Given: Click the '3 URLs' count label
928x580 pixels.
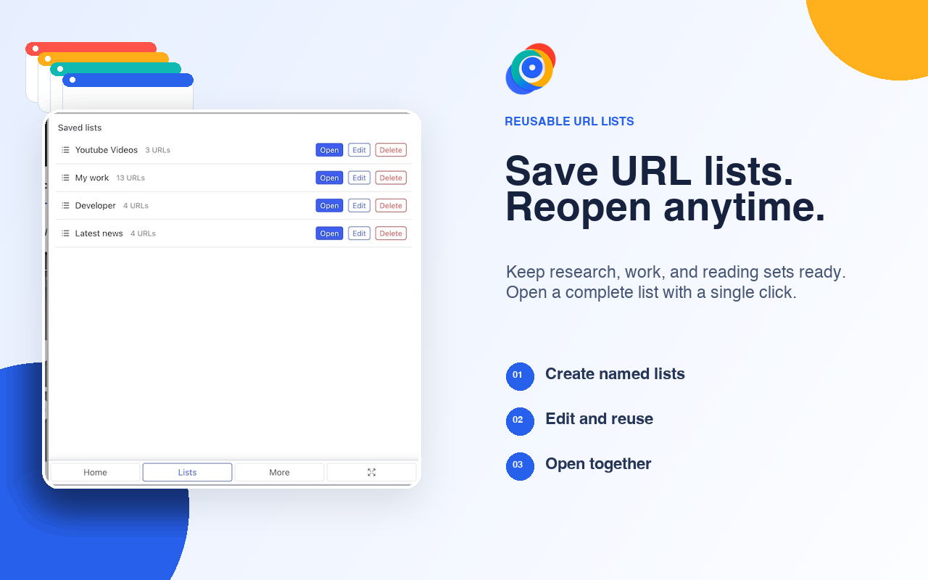Looking at the screenshot, I should tap(157, 150).
